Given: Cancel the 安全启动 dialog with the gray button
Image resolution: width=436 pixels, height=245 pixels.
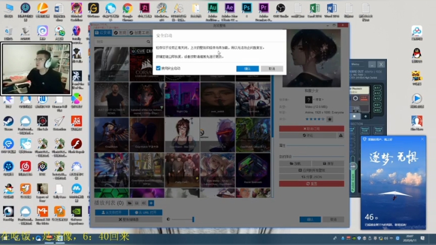Looking at the screenshot, I should pyautogui.click(x=272, y=69).
